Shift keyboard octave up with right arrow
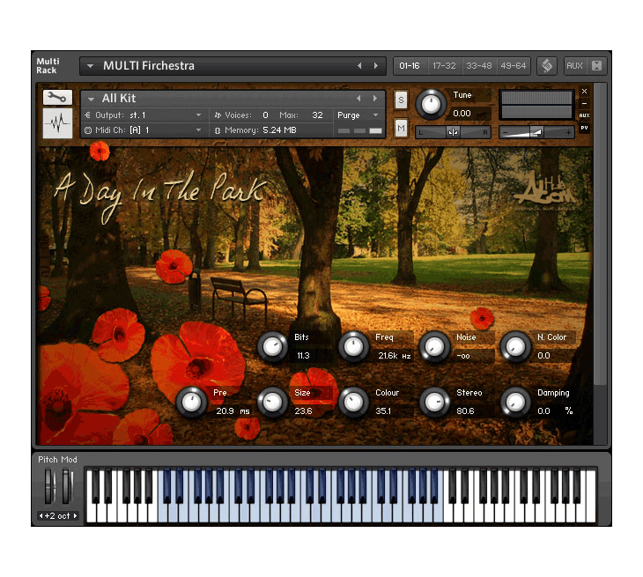The height and width of the screenshot is (577, 643). tap(76, 515)
